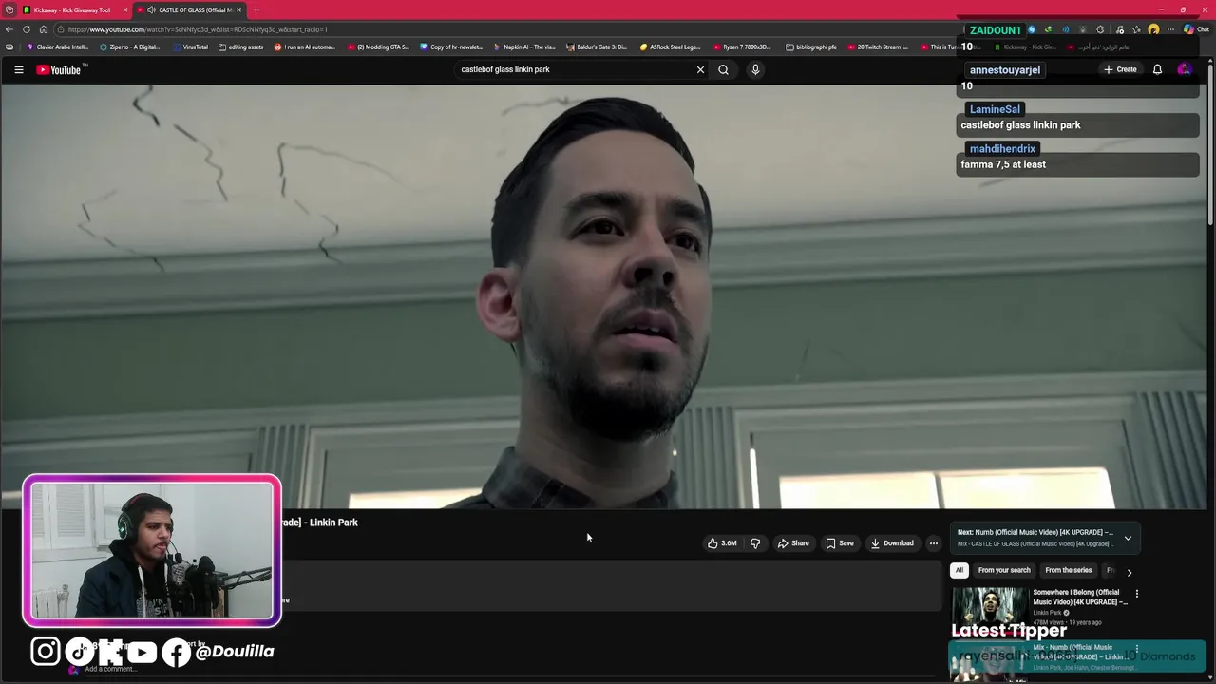This screenshot has height=684, width=1216.
Task: Go to the browser home page
Action: [x=43, y=29]
